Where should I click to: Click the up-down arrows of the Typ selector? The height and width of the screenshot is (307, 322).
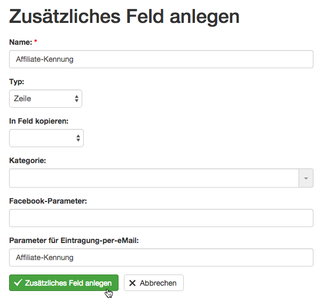(76, 99)
